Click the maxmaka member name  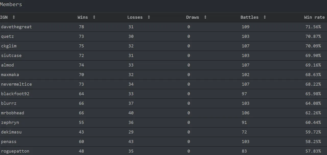pyautogui.click(x=10, y=75)
